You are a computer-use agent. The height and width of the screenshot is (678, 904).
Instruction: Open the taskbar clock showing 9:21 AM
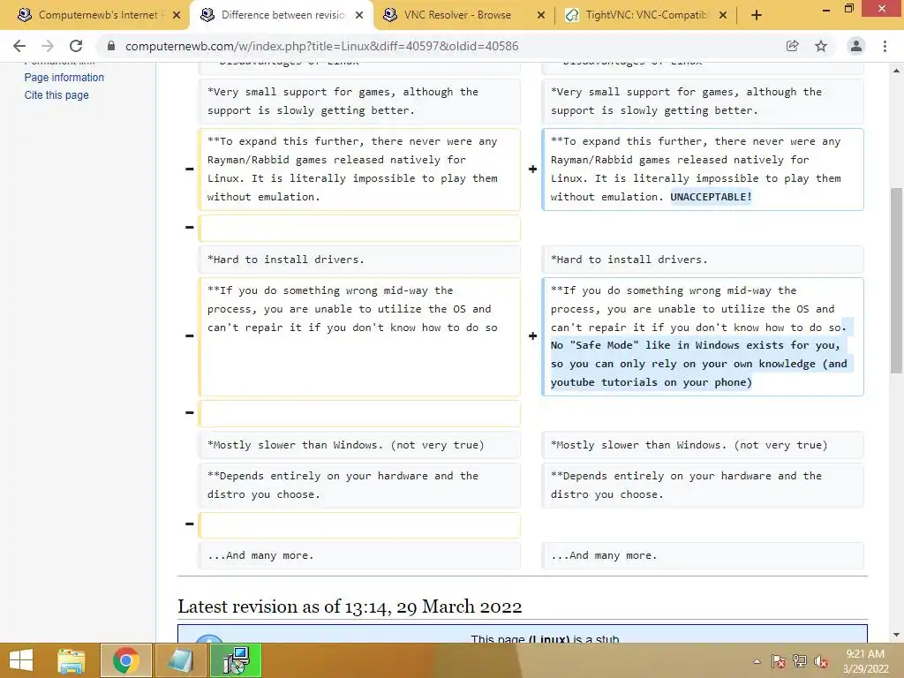coord(865,661)
